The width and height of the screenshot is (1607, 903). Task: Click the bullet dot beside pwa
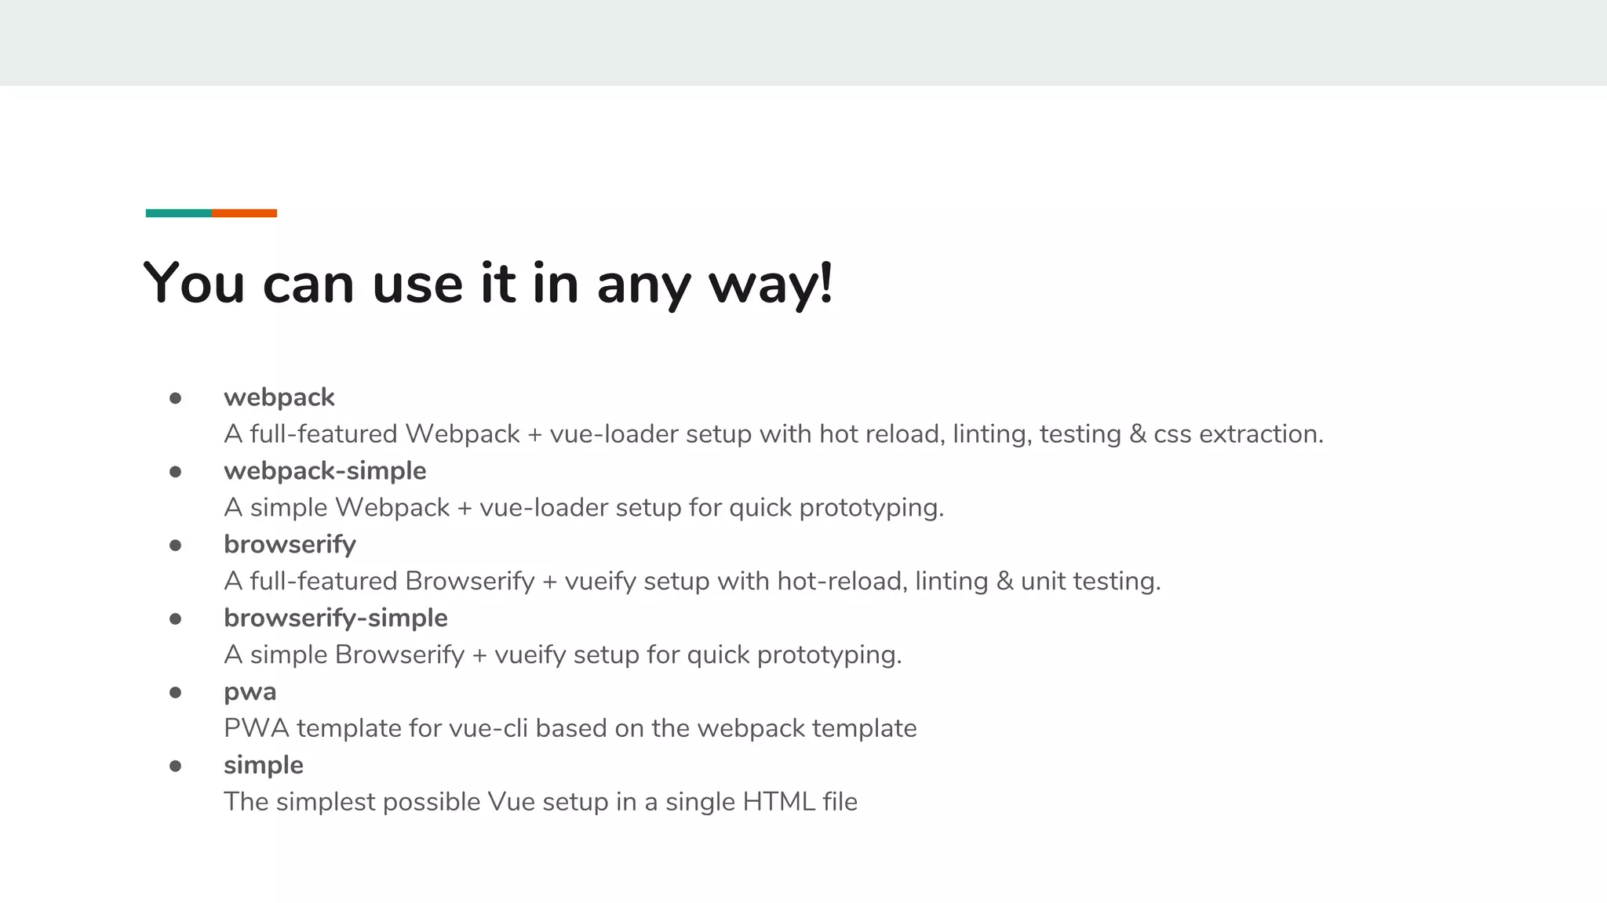(176, 693)
